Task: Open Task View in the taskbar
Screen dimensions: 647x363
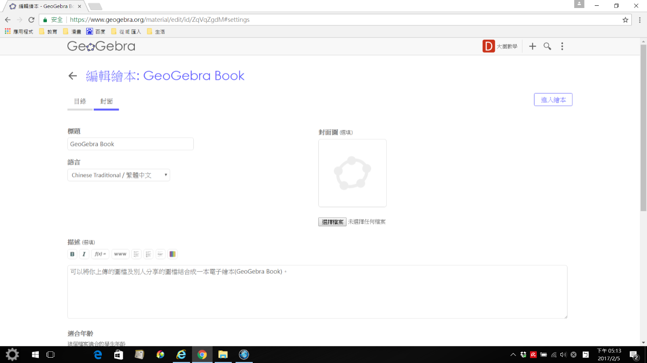Action: coord(50,355)
